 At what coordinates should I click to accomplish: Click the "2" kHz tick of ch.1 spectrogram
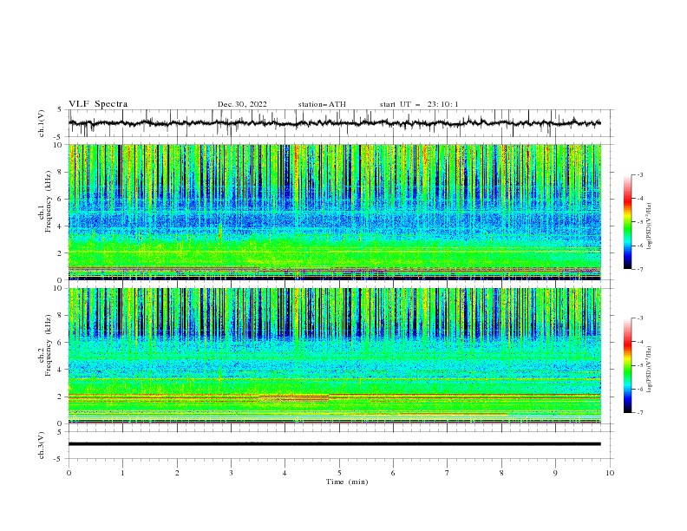[x=62, y=253]
